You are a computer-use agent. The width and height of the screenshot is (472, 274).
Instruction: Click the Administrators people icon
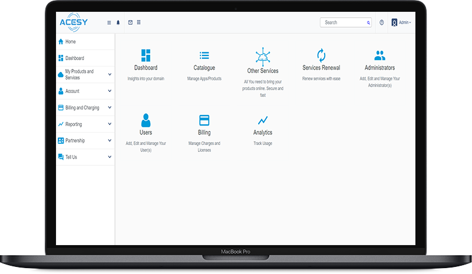pos(379,55)
